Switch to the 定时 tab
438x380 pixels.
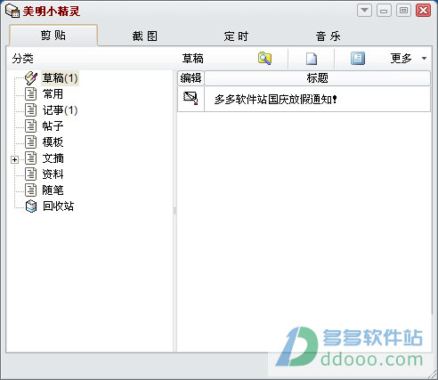236,36
